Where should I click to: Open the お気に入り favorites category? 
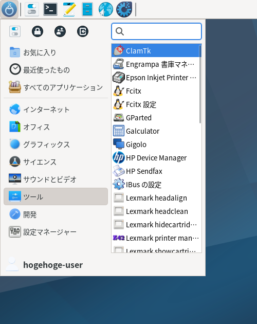tap(56, 52)
